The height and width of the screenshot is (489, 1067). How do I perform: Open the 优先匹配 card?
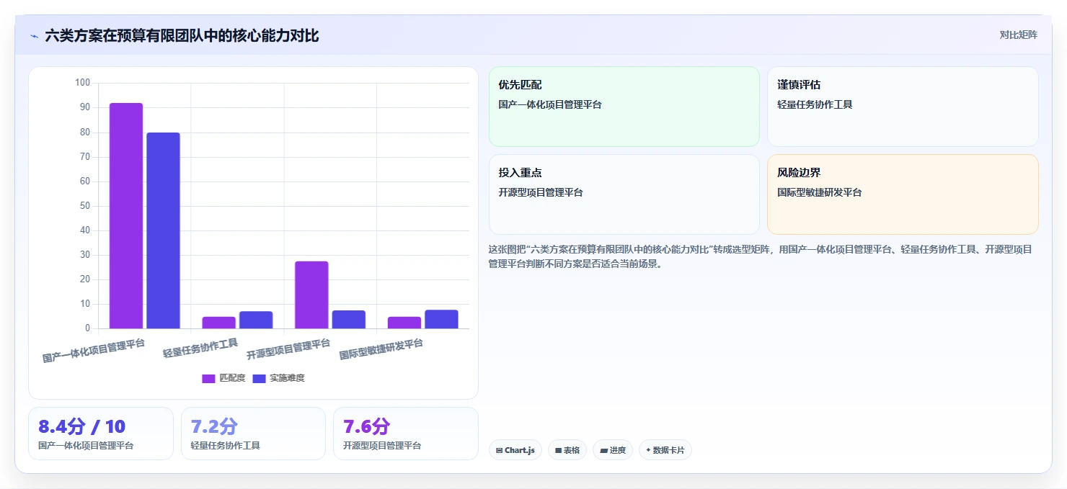tap(624, 107)
